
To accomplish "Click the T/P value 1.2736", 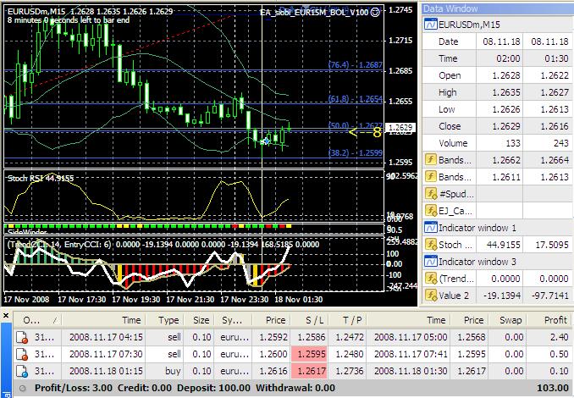I will click(350, 371).
